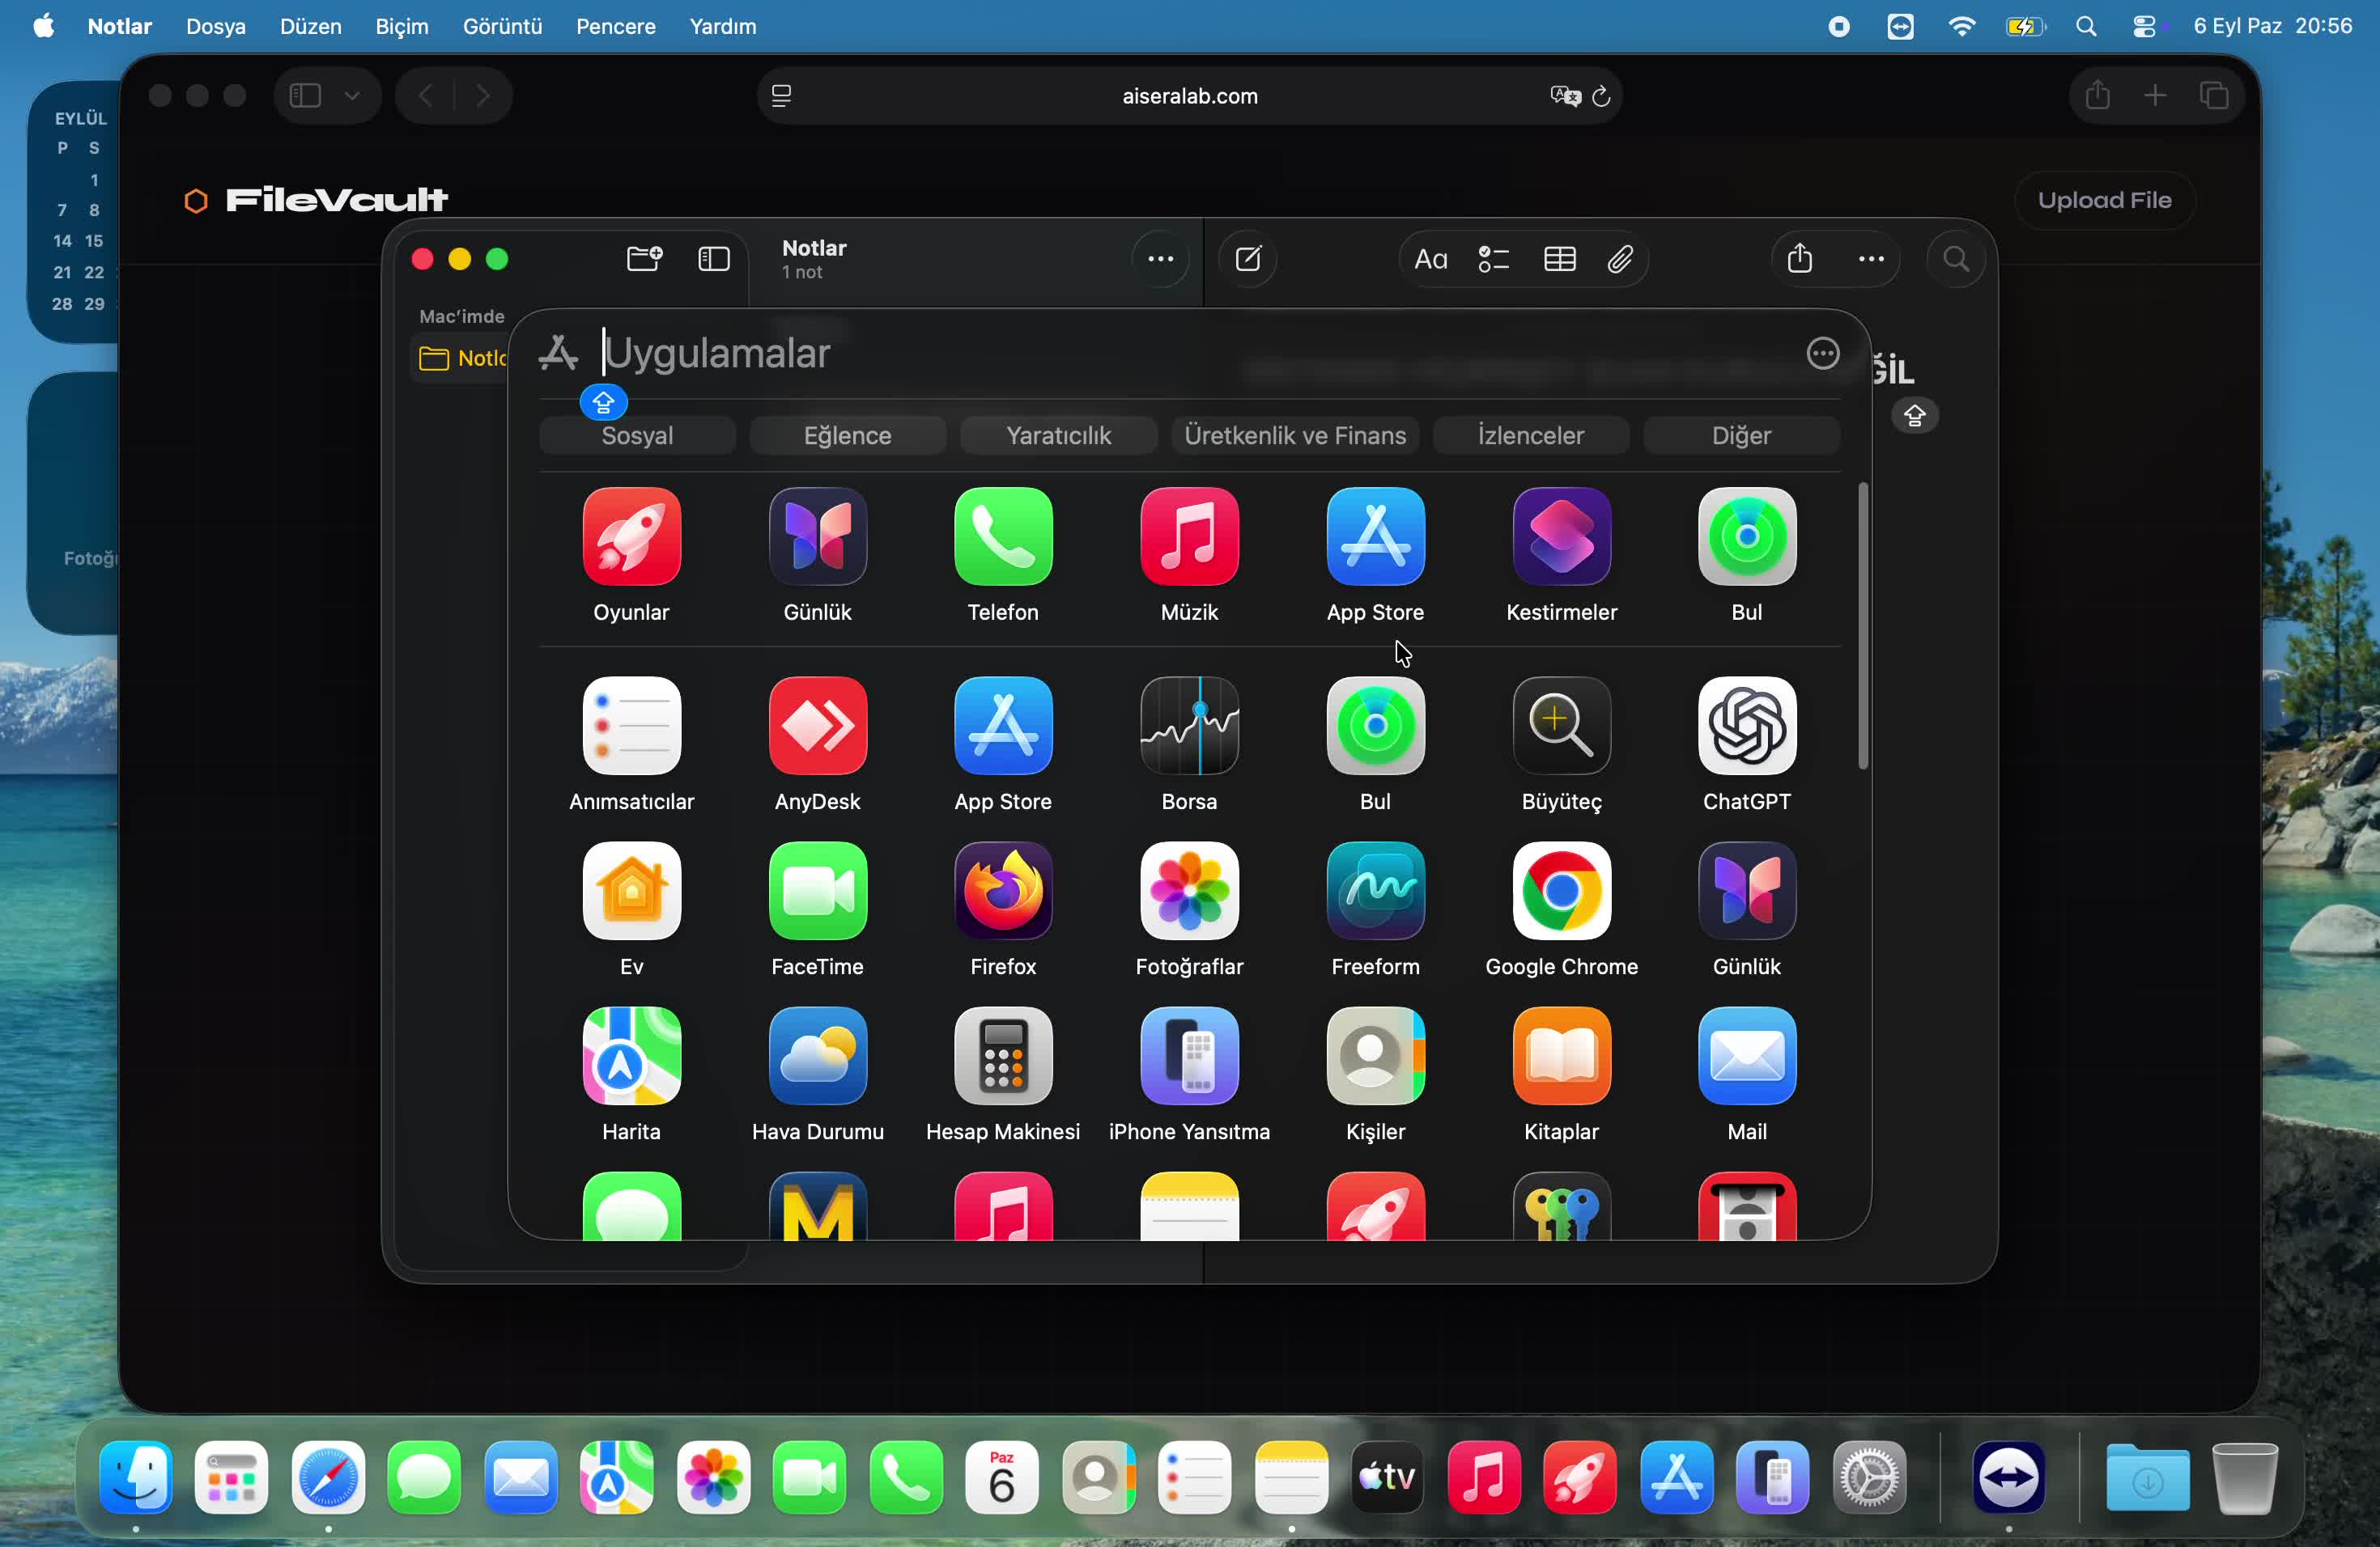The width and height of the screenshot is (2380, 1547).
Task: Select the Diğer category filter
Action: point(1741,436)
